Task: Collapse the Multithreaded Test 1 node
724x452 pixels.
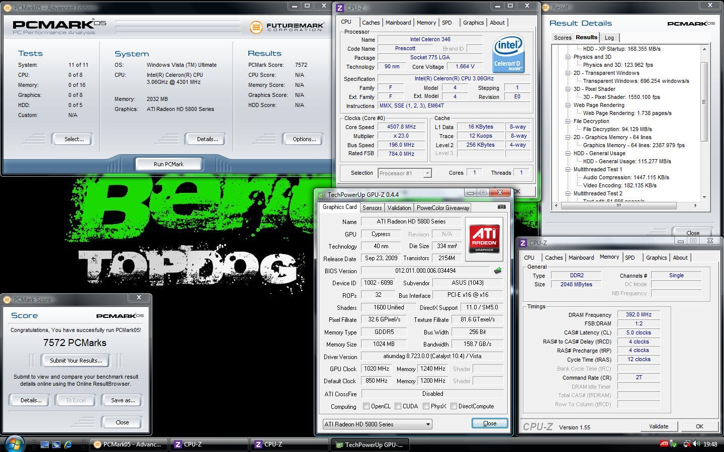Action: (x=568, y=170)
